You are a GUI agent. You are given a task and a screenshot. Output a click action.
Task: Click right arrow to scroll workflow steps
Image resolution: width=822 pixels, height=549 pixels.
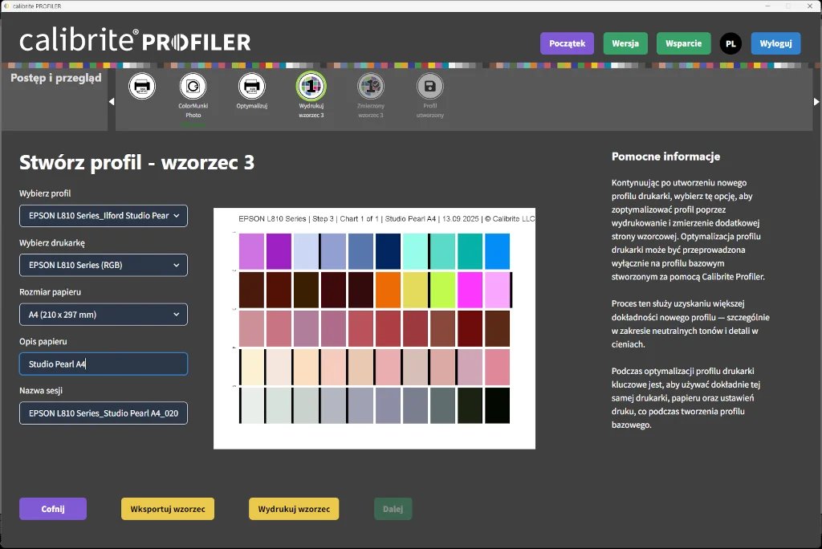[816, 101]
